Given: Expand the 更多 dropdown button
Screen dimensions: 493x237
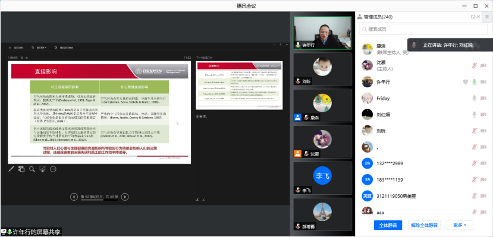Looking at the screenshot, I should [460, 225].
